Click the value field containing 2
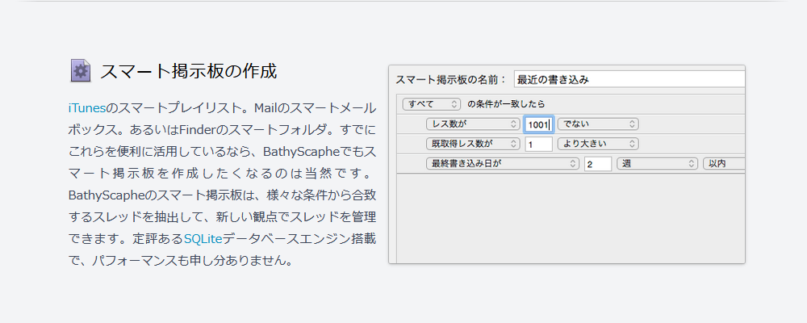Viewport: 807px width, 323px height. point(598,164)
